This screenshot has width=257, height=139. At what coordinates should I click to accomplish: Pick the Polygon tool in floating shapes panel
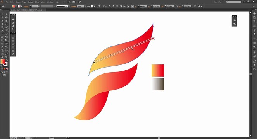[13, 47]
